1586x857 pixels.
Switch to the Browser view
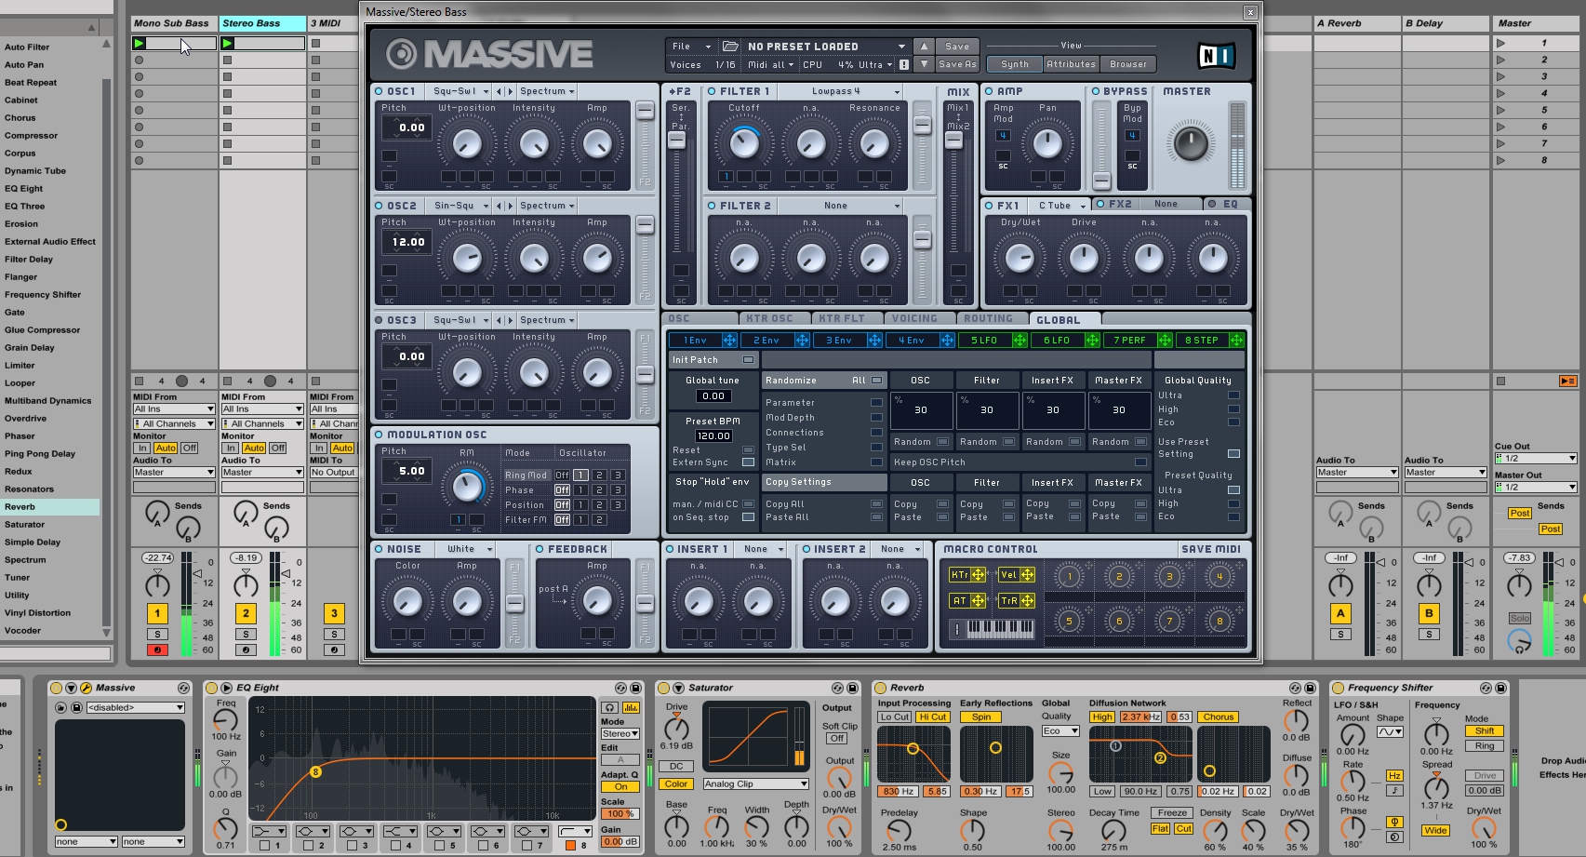1127,64
